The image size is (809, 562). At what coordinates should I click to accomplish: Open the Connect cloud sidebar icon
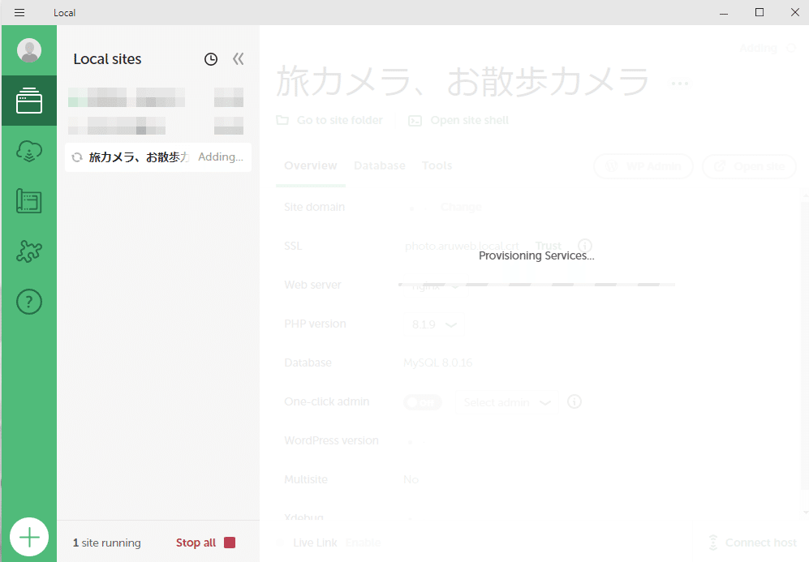pos(29,151)
